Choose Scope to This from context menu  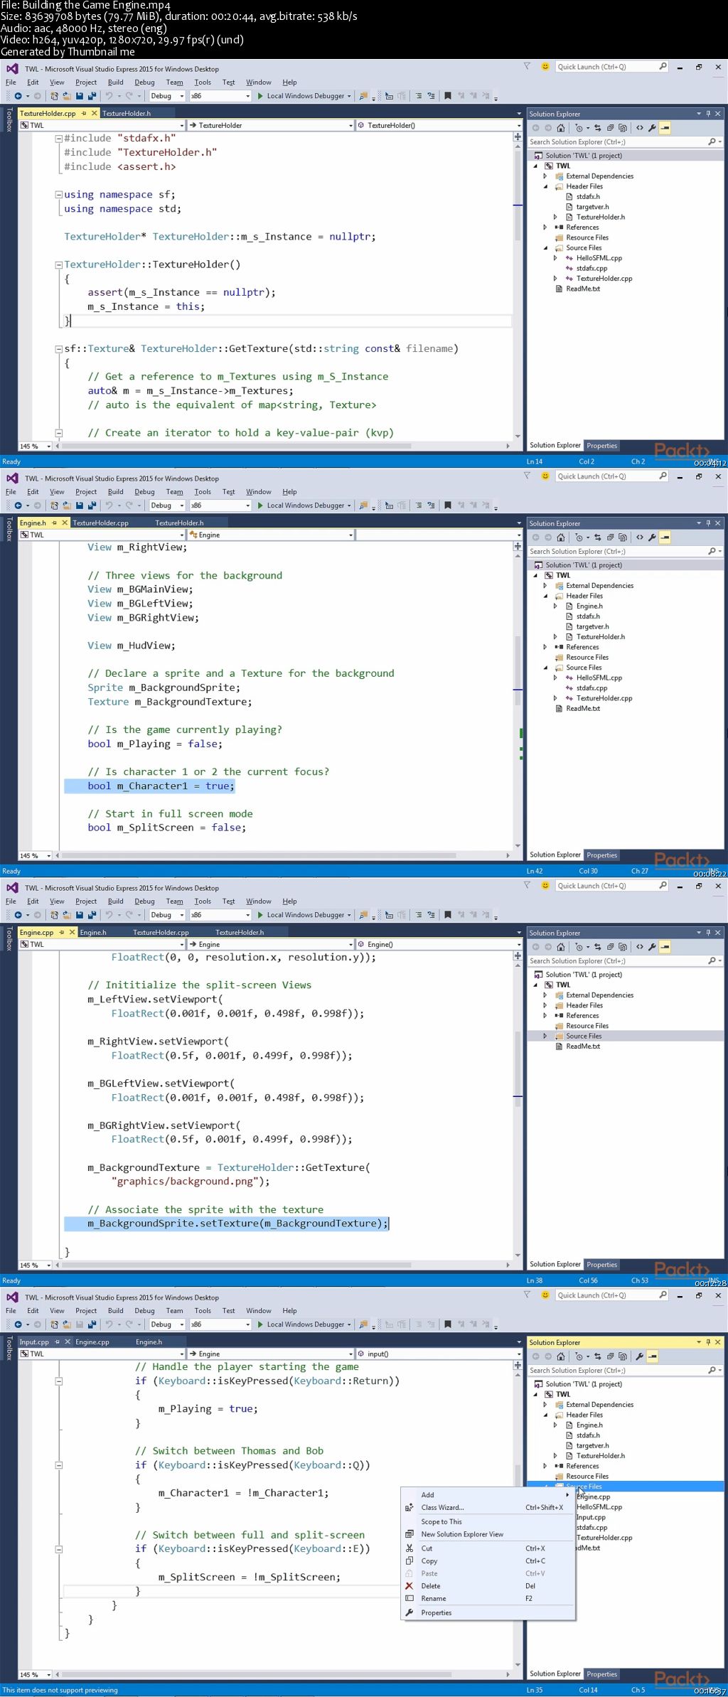click(x=488, y=1521)
